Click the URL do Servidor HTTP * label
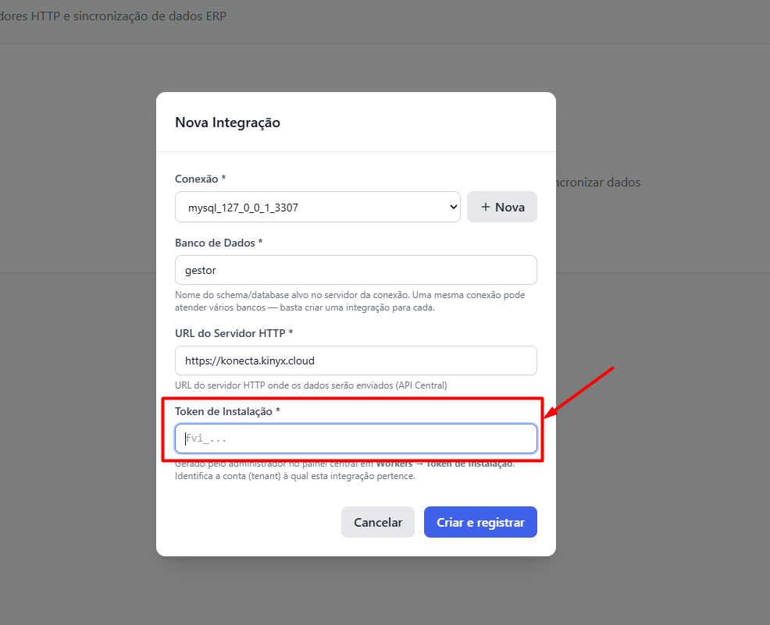 [233, 333]
